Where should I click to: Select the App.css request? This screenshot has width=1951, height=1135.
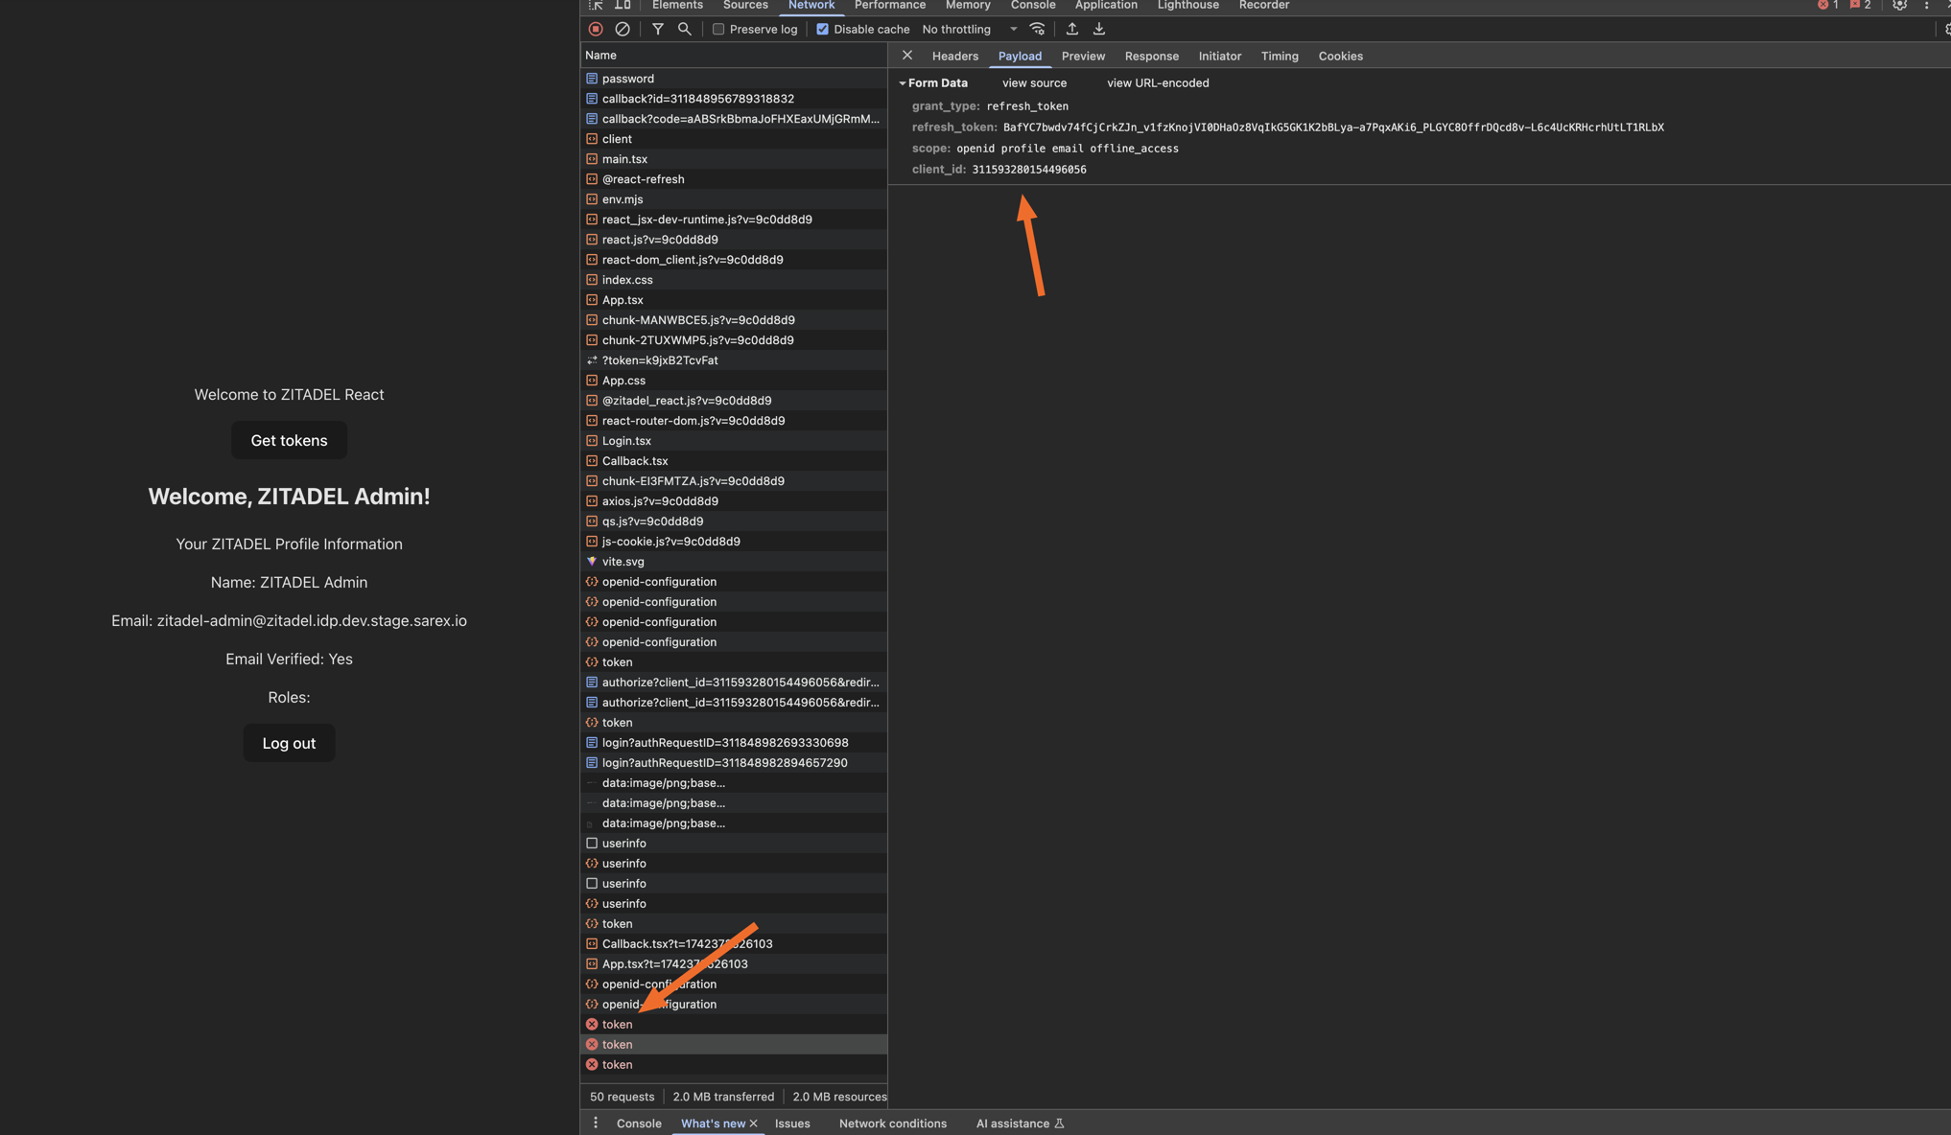click(x=734, y=381)
